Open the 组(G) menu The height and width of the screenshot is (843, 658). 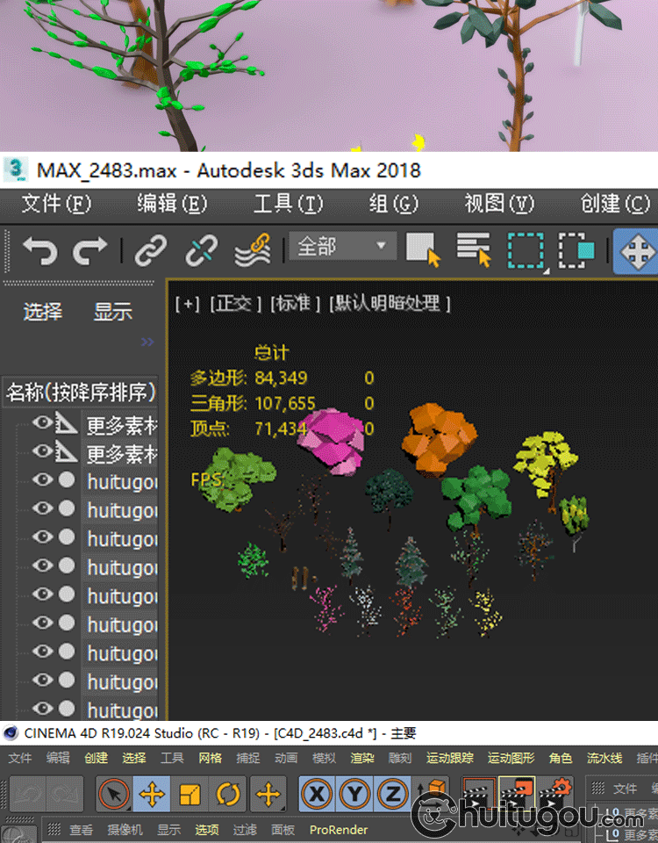393,205
